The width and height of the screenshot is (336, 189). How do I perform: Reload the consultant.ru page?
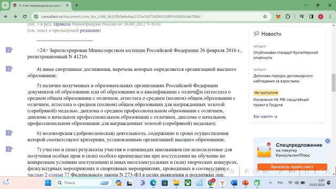(25, 16)
